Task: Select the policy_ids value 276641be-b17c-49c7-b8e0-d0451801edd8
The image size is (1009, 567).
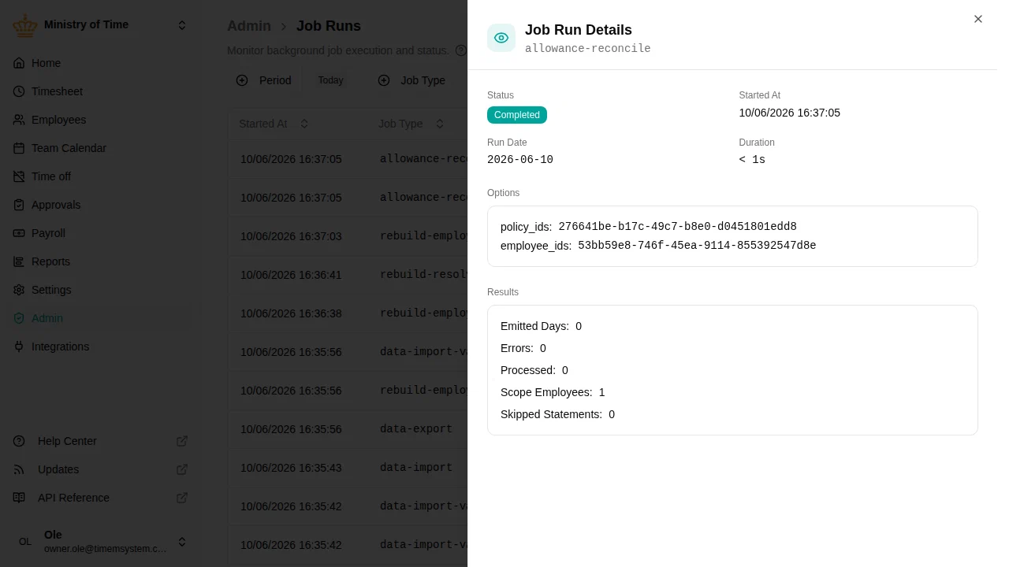Action: 678,227
